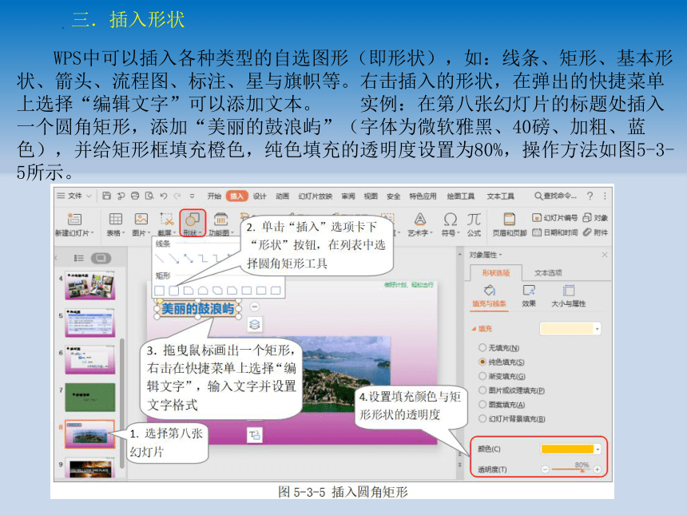Viewport: 687px width, 515px height.
Task: Pick the single arrow line shape under 线条
Action: (x=174, y=259)
